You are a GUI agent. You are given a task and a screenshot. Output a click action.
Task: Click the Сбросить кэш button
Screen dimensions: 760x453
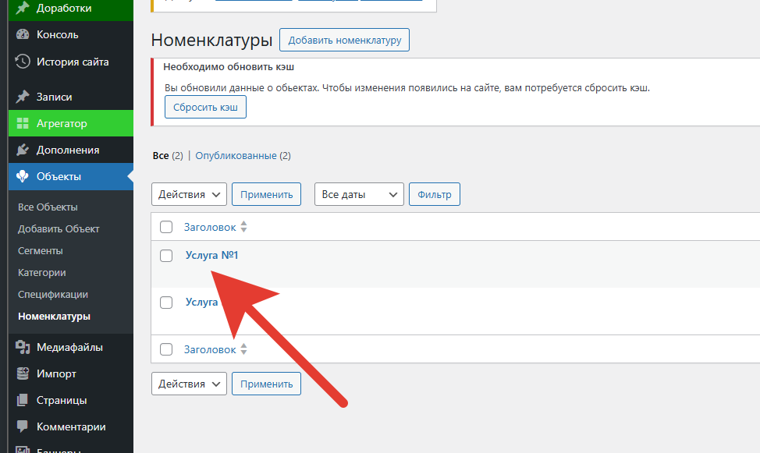click(x=205, y=107)
